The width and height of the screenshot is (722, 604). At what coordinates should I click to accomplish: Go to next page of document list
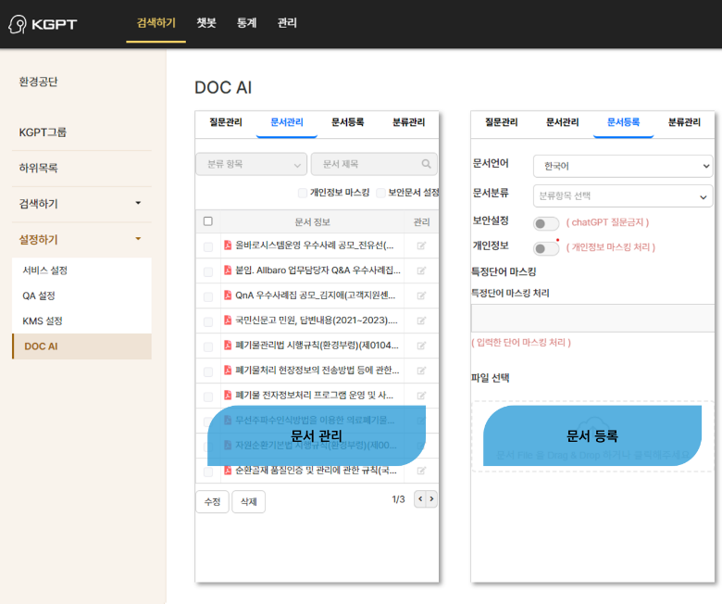pyautogui.click(x=431, y=499)
